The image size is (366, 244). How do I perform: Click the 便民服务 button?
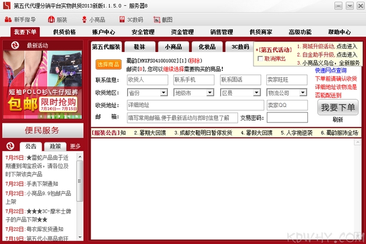43,130
